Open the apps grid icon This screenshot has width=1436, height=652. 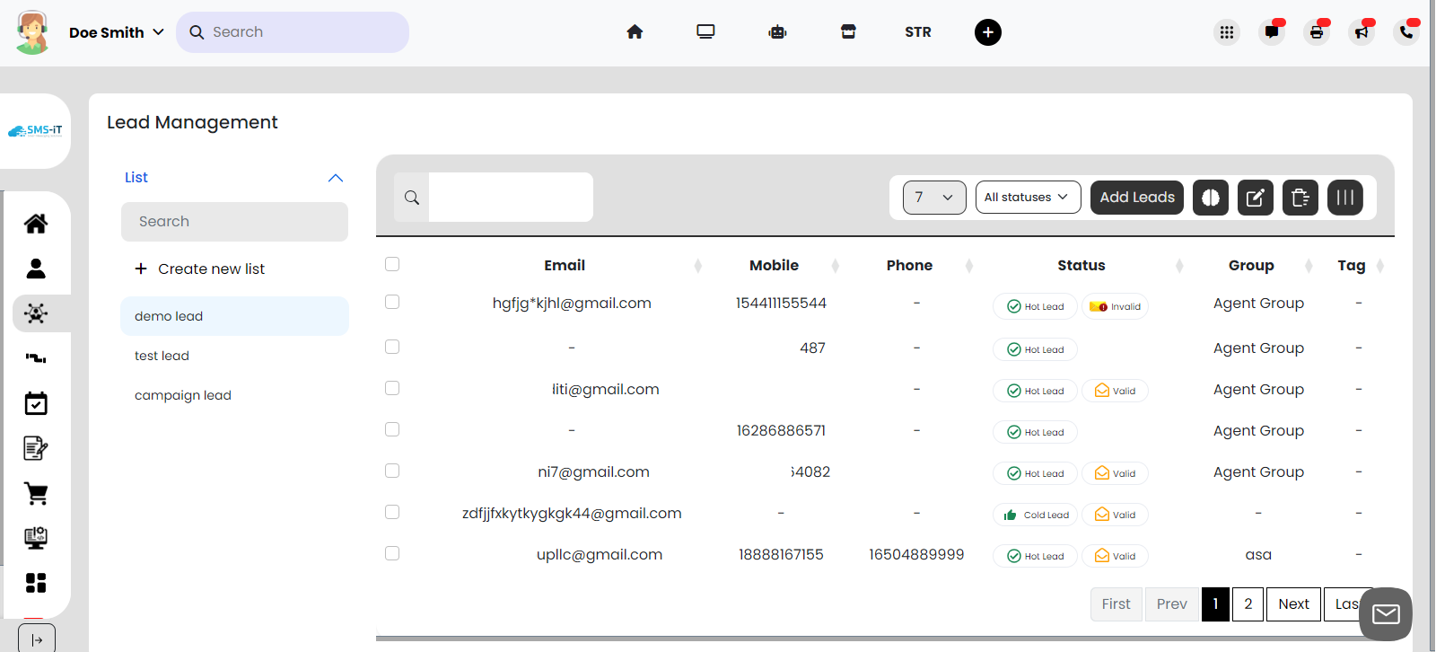[1226, 32]
